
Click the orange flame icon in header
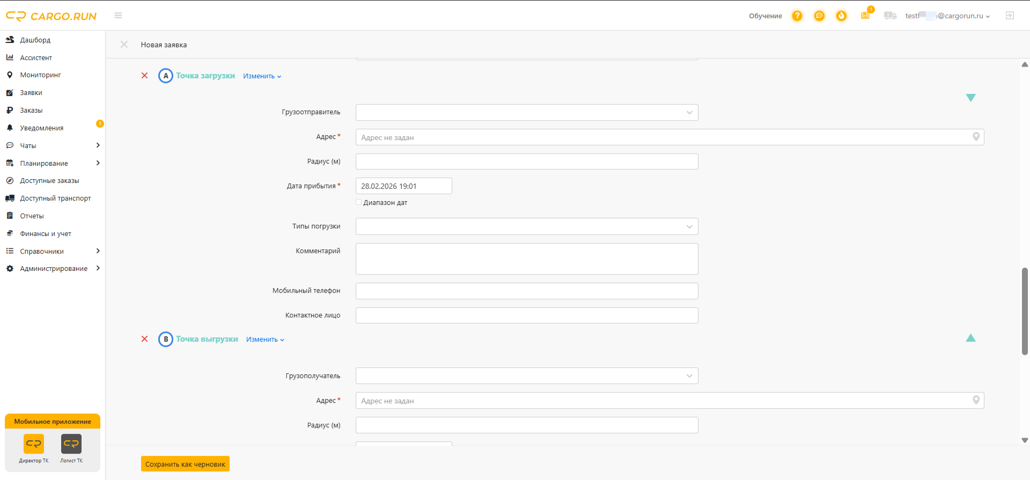[x=841, y=16]
